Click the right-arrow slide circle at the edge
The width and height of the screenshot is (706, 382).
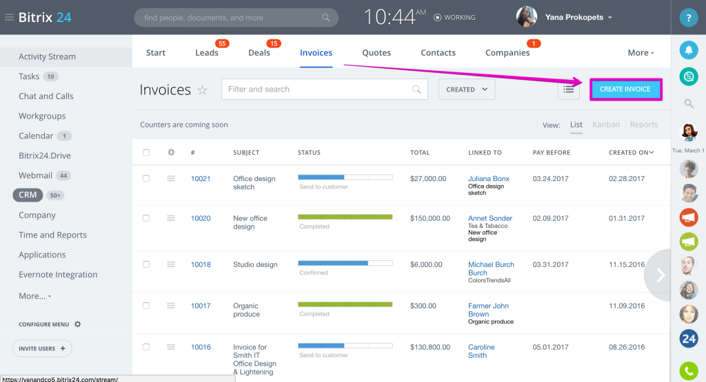point(658,275)
